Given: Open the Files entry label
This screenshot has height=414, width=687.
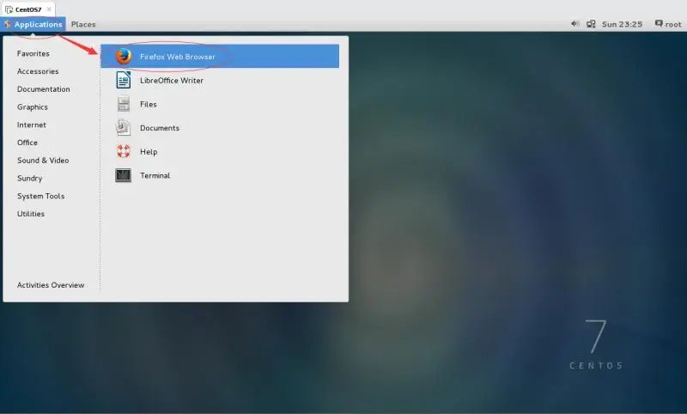Looking at the screenshot, I should pyautogui.click(x=149, y=104).
